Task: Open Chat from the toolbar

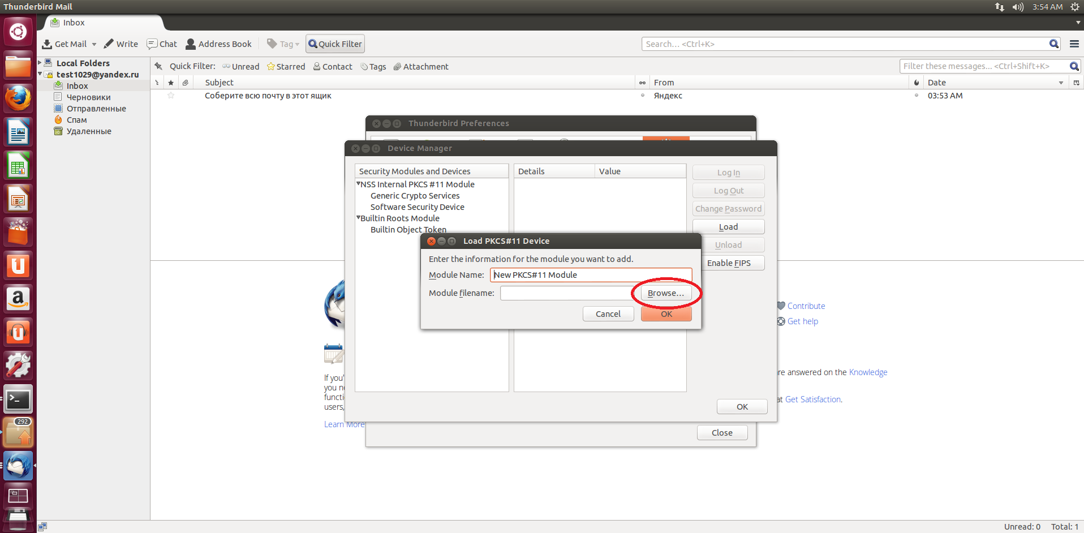Action: point(162,44)
